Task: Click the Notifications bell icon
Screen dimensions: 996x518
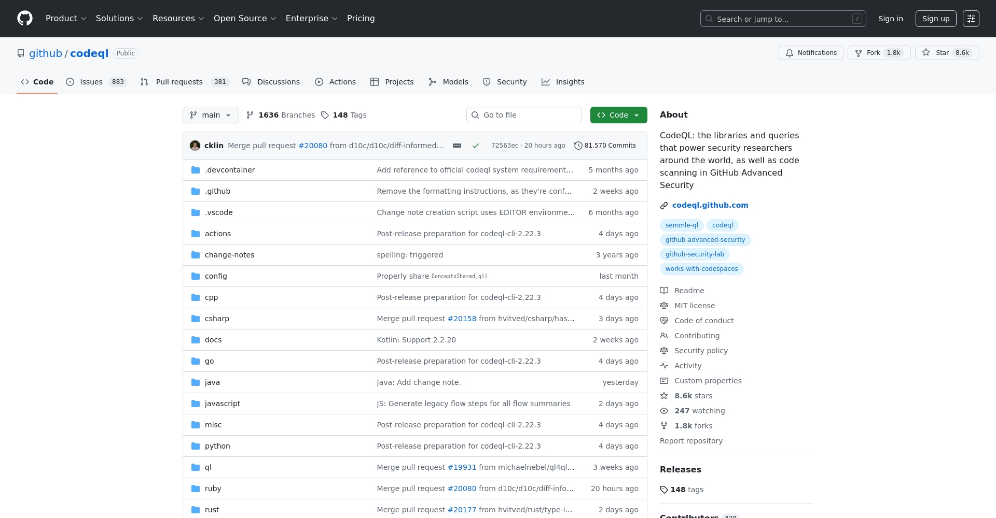Action: (x=790, y=53)
